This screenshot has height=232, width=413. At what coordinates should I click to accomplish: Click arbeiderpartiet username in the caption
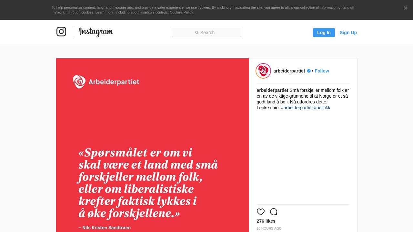point(272,90)
